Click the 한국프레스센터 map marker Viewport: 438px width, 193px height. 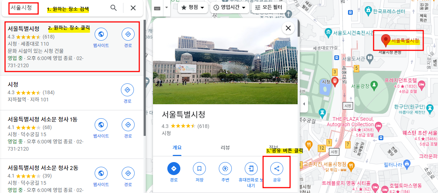point(368,11)
